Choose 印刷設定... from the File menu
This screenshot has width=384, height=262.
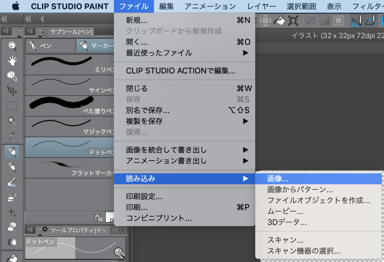[x=184, y=197]
